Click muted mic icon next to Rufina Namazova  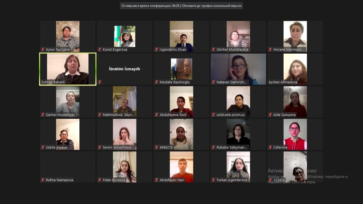(43, 180)
